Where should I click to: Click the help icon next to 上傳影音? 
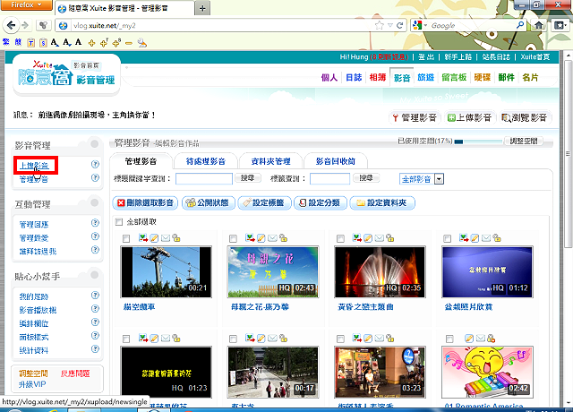point(95,164)
